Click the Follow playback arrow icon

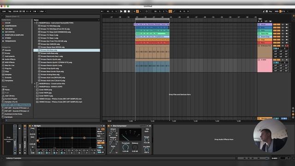pyautogui.click(x=102, y=11)
